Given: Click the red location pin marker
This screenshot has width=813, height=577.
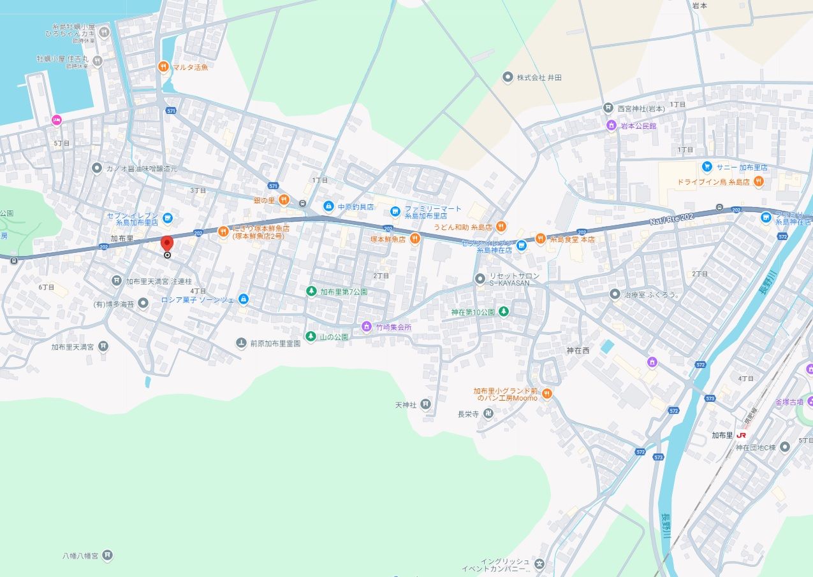Looking at the screenshot, I should (167, 244).
